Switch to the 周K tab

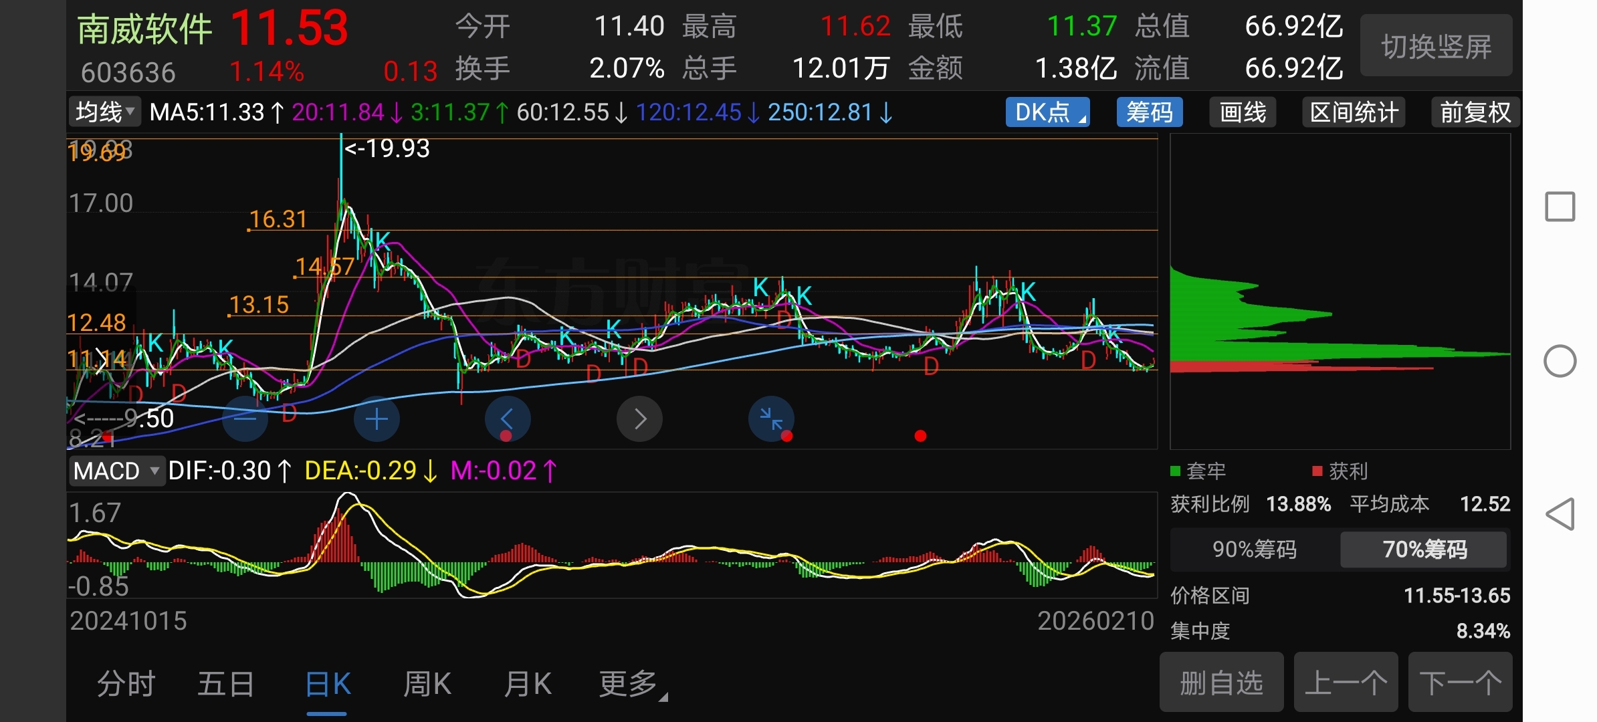(427, 684)
